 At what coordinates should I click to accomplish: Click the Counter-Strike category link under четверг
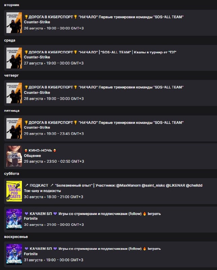(37, 92)
